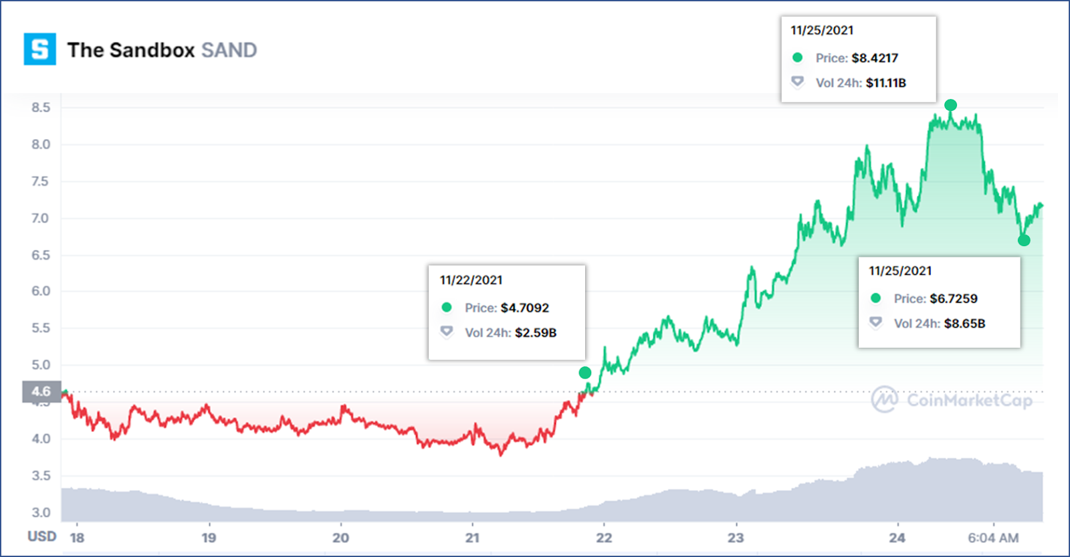
Task: Click the green price dot beside $8.4217
Action: coord(797,58)
